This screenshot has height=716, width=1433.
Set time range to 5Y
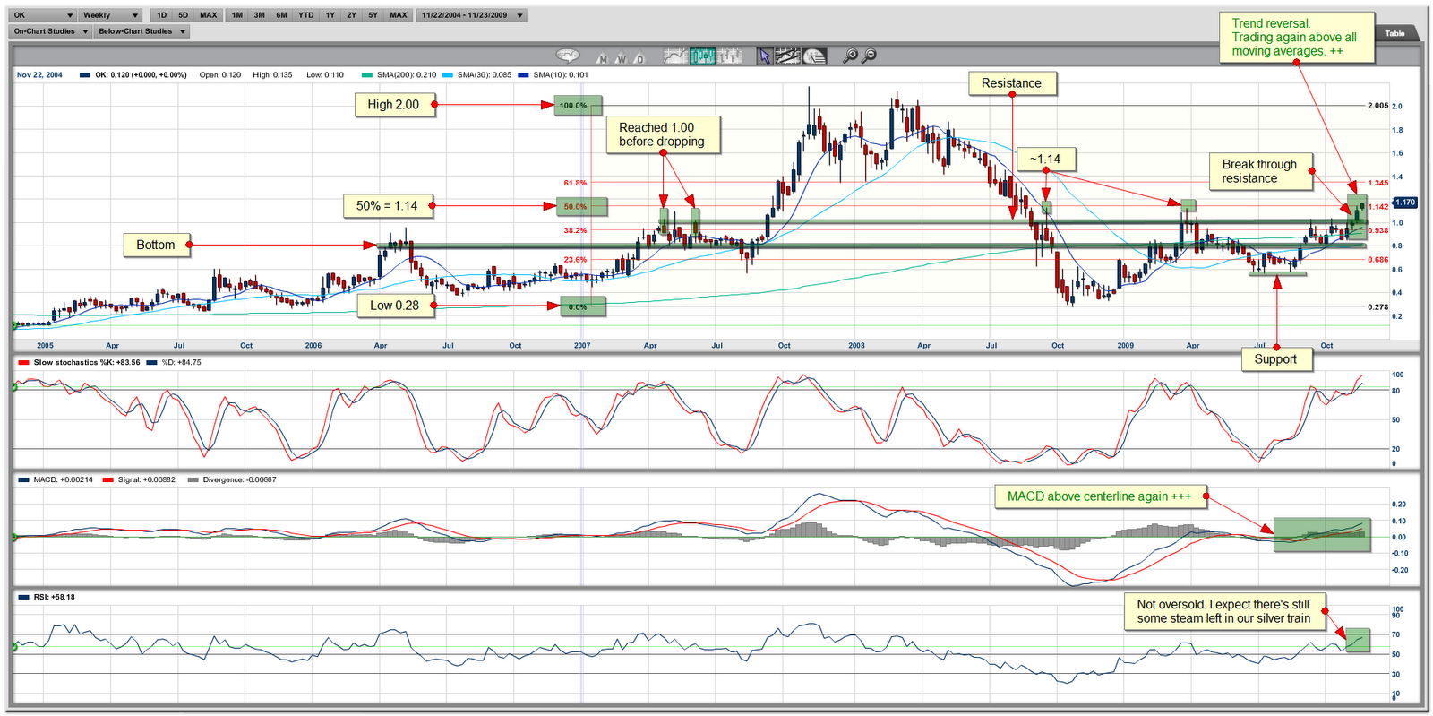(x=373, y=15)
